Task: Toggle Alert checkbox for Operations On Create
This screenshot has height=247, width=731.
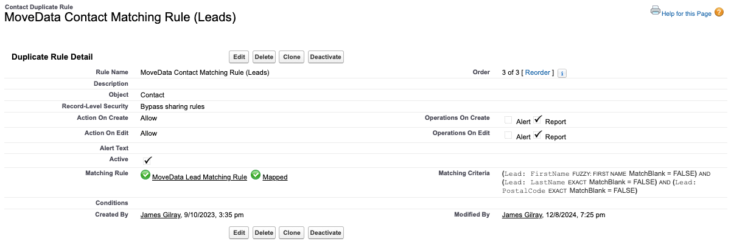Action: pos(508,120)
